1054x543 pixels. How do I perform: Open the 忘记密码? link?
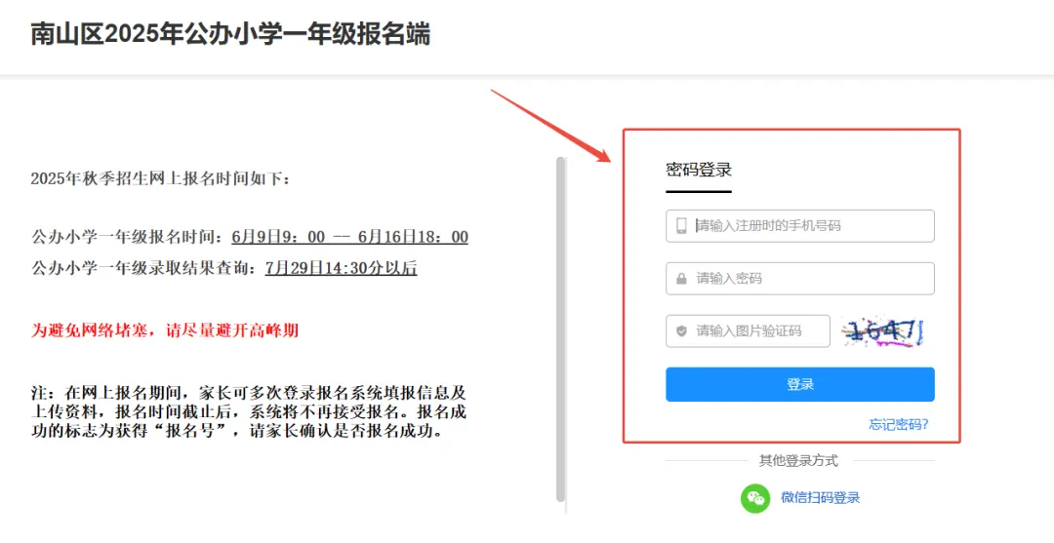click(x=898, y=424)
